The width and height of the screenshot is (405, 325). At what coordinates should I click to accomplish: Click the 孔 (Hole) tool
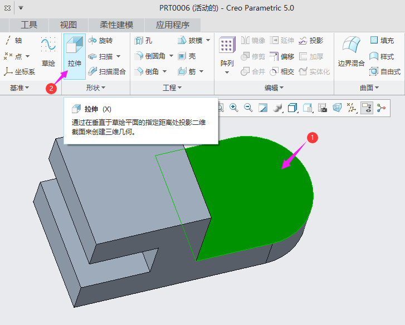point(143,40)
